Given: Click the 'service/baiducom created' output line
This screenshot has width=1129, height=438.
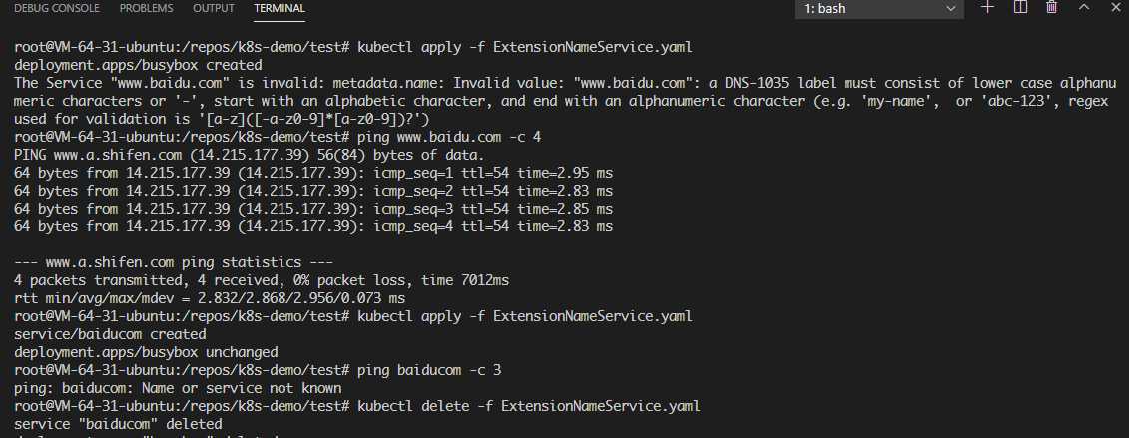Looking at the screenshot, I should coord(110,334).
